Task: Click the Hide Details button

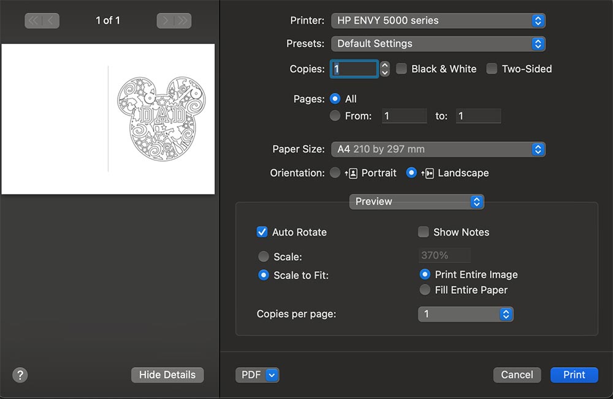Action: click(167, 375)
